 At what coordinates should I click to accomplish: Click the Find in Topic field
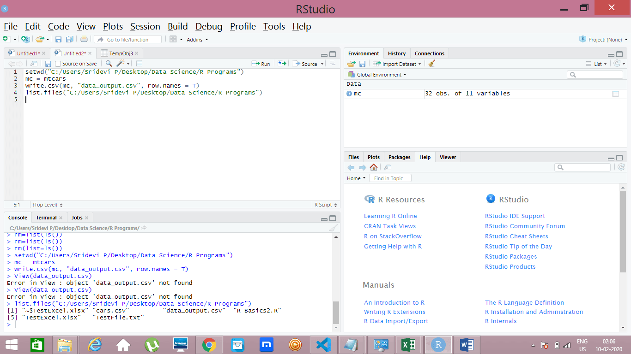click(390, 178)
